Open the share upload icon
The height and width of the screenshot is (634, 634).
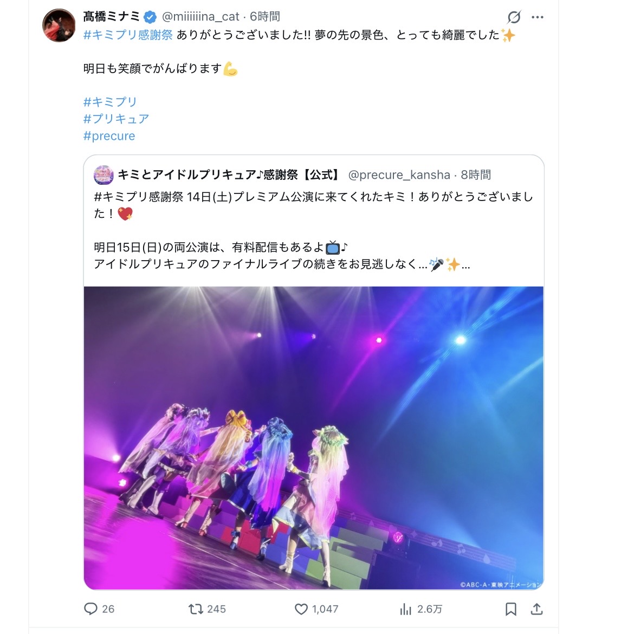(536, 609)
